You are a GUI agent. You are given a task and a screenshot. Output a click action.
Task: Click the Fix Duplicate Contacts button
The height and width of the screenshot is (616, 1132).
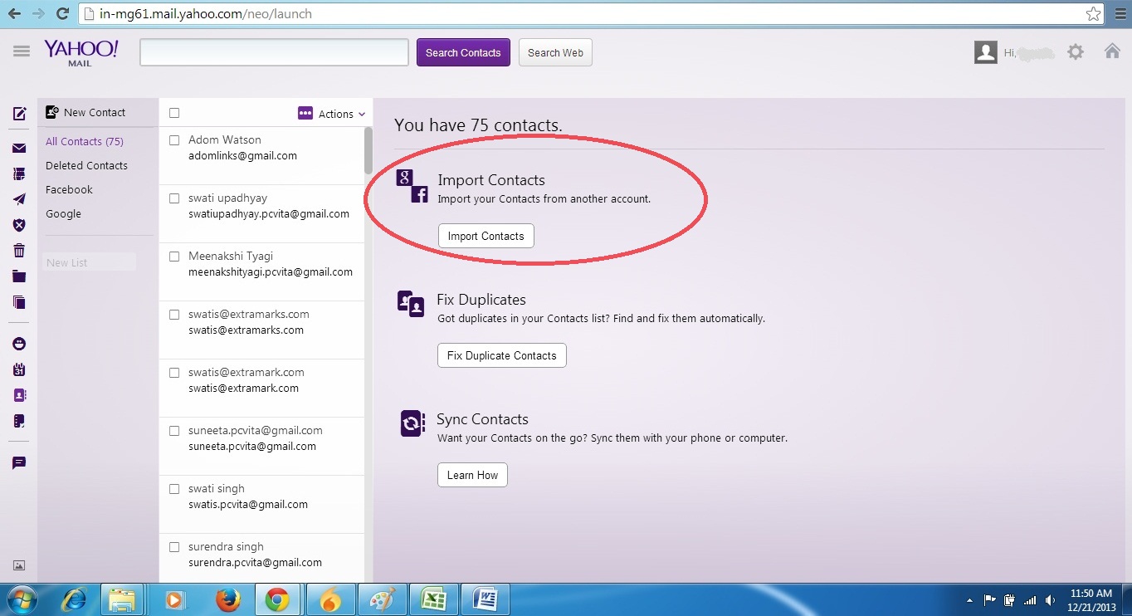pyautogui.click(x=501, y=354)
